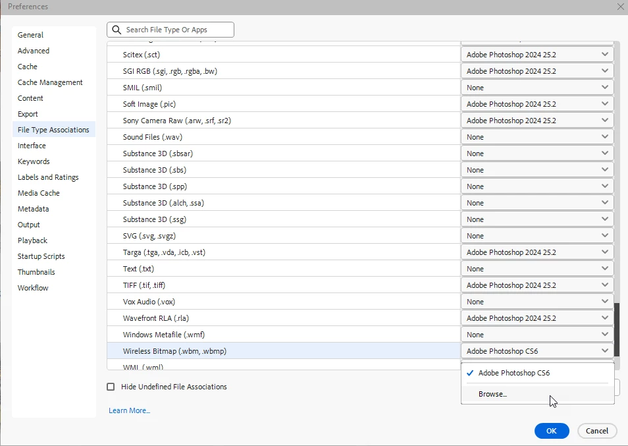Open the Sony Camera Raw application dropdown

(x=537, y=121)
